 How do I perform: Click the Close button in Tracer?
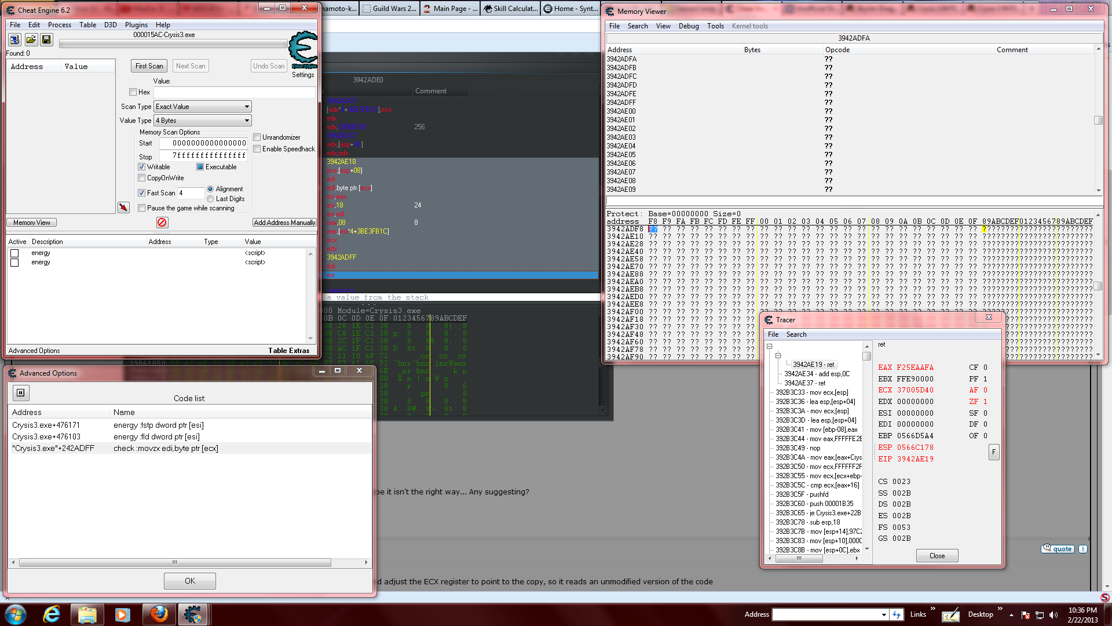tap(937, 556)
